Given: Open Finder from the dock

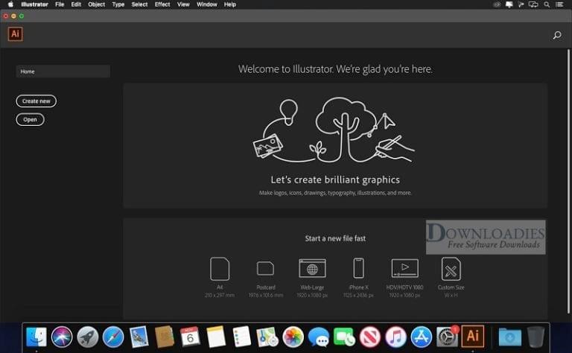Looking at the screenshot, I should (x=36, y=337).
